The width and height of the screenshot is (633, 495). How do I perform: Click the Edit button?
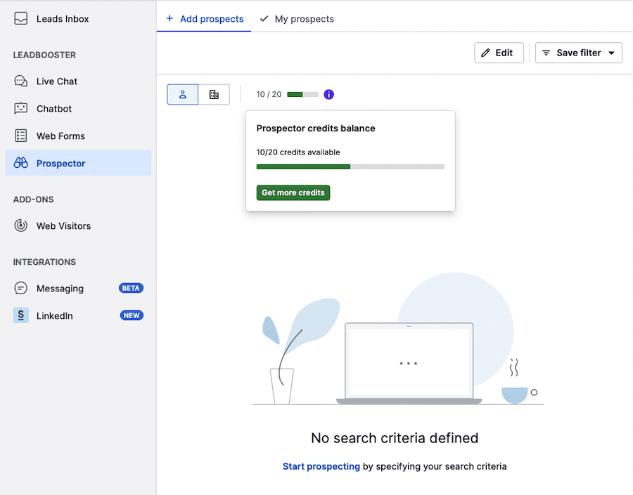[x=499, y=53]
